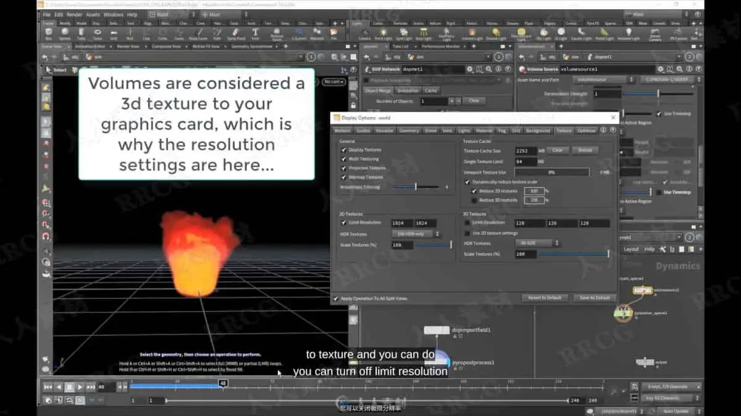Screen dimensions: 741x416
Task: Open 2D HDR Textures dropdown
Action: pyautogui.click(x=416, y=234)
